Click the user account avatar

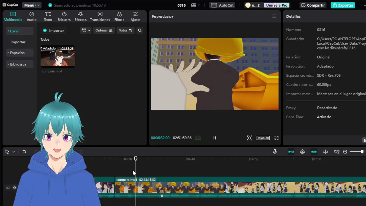pos(248,5)
